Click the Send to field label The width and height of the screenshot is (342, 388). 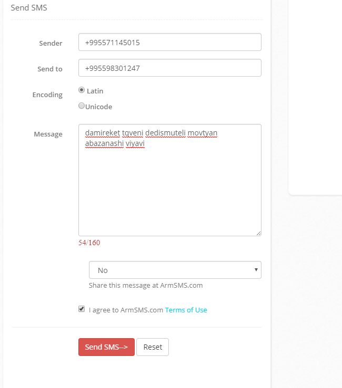coord(50,69)
